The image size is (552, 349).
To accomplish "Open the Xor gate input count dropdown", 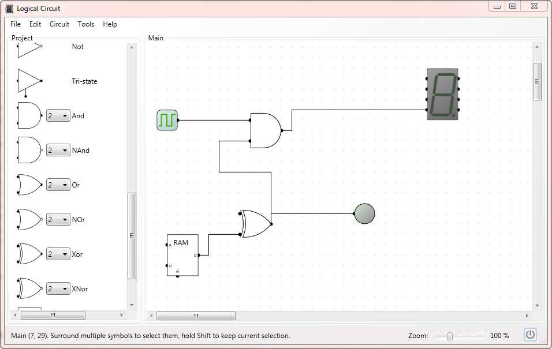I will click(x=58, y=254).
